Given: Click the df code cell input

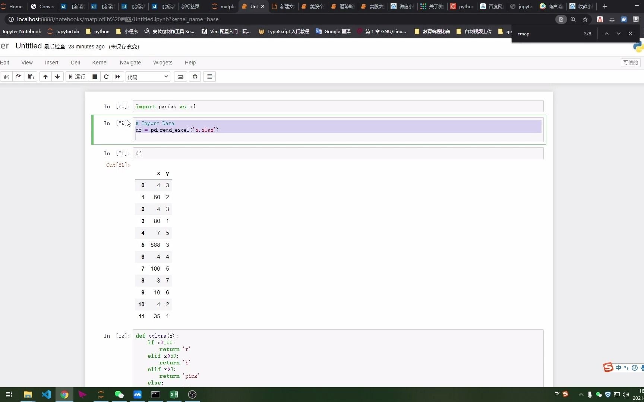Looking at the screenshot, I should coord(338,153).
